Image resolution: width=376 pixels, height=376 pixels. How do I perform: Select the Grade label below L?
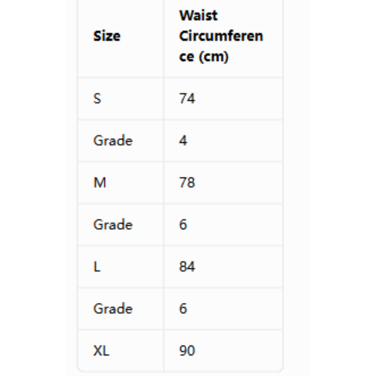113,308
